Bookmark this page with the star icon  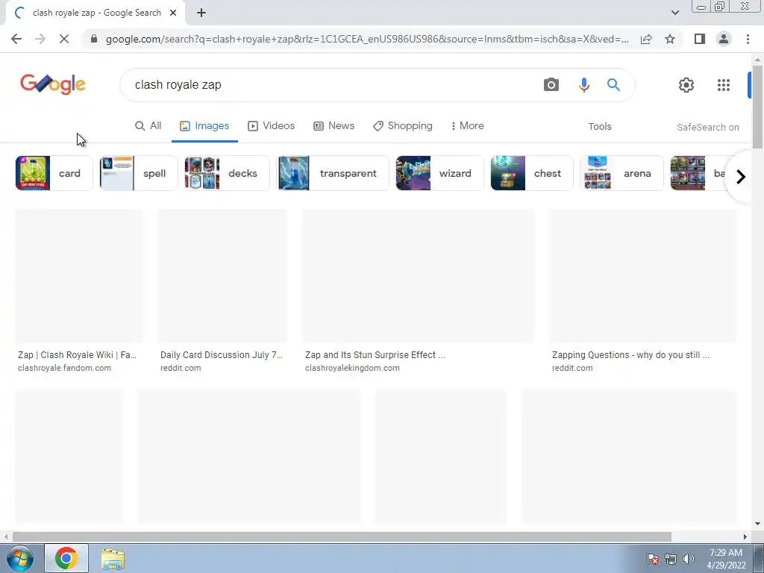[670, 39]
